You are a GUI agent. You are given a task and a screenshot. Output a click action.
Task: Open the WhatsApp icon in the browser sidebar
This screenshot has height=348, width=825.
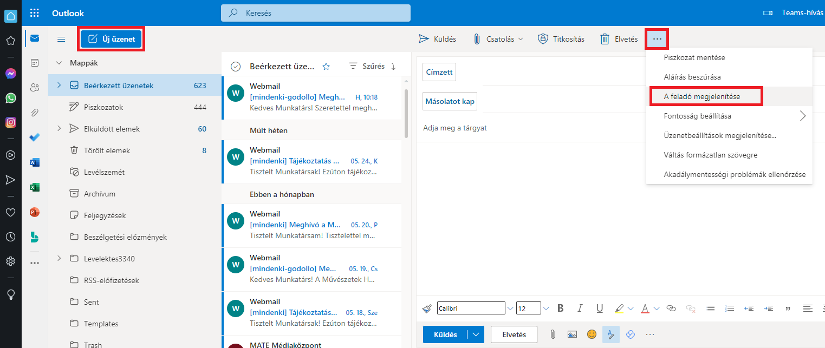(x=10, y=98)
